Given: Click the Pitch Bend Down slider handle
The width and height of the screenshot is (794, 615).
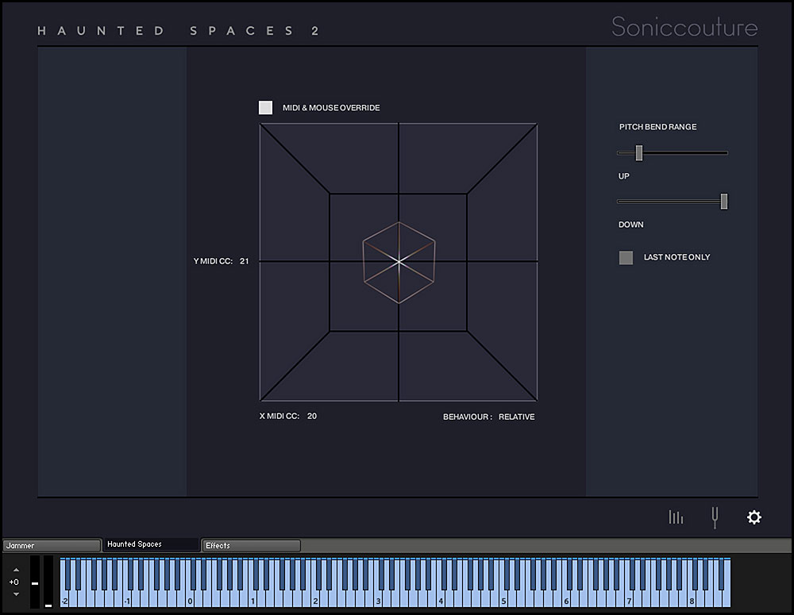Looking at the screenshot, I should click(724, 202).
